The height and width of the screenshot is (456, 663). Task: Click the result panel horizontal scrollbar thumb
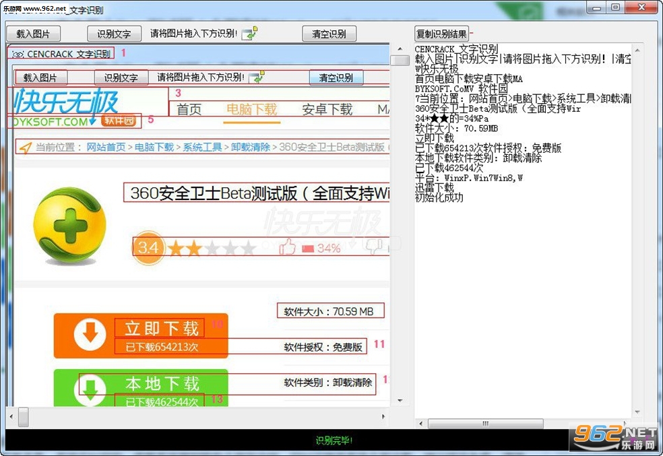(486, 424)
